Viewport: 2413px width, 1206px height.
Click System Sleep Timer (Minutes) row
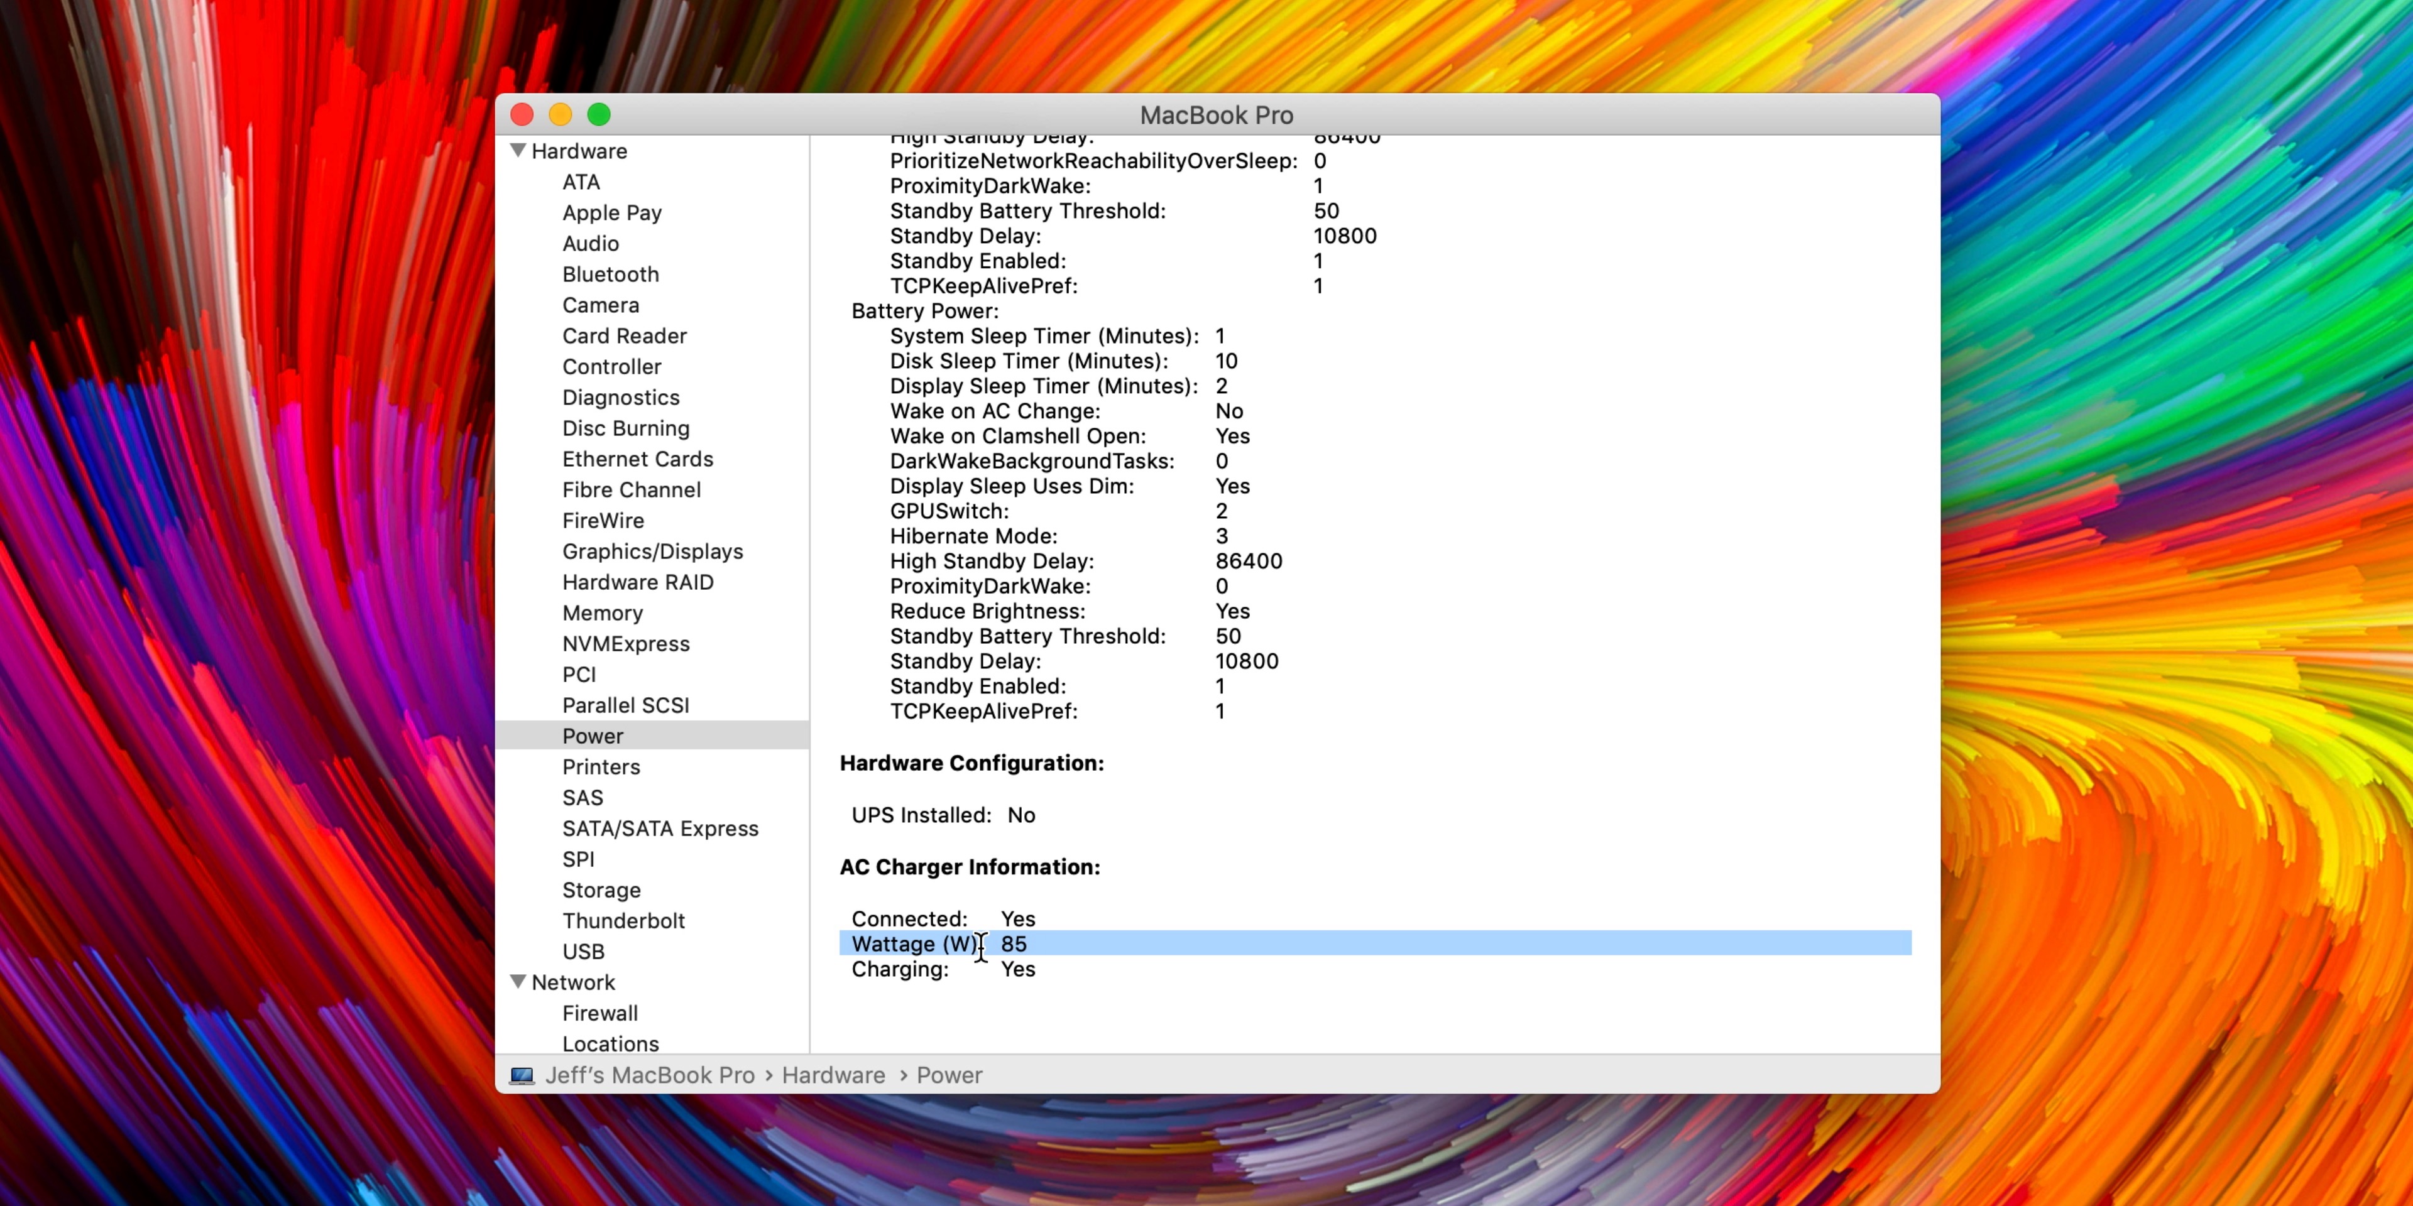coord(1058,336)
